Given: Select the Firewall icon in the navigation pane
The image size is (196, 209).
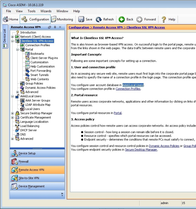Looking at the screenshot, I should click(x=14, y=161).
